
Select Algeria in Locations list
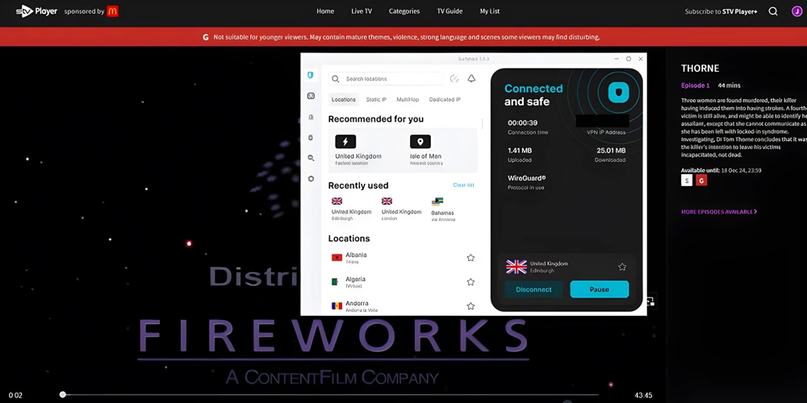pos(403,281)
